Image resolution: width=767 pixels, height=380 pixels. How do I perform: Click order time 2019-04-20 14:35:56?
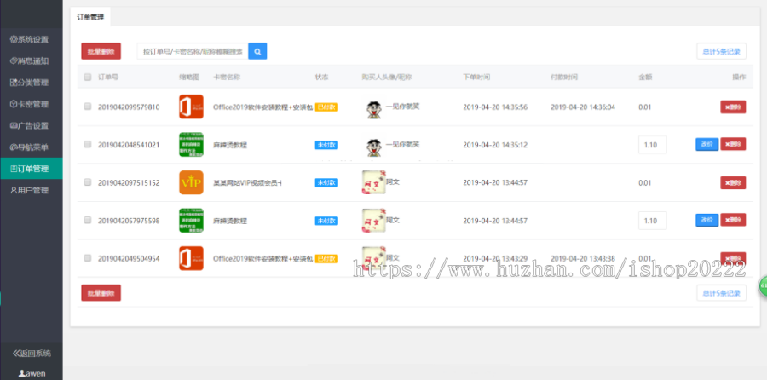coord(495,107)
